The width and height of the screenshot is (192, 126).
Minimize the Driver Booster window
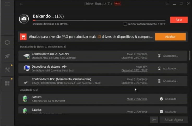tap(174, 4)
